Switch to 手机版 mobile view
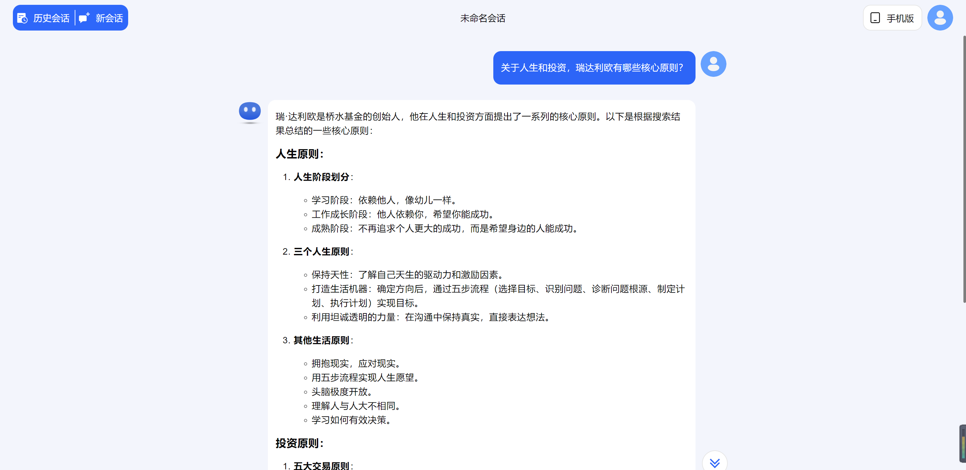Screen dimensions: 966x470 tap(900, 18)
